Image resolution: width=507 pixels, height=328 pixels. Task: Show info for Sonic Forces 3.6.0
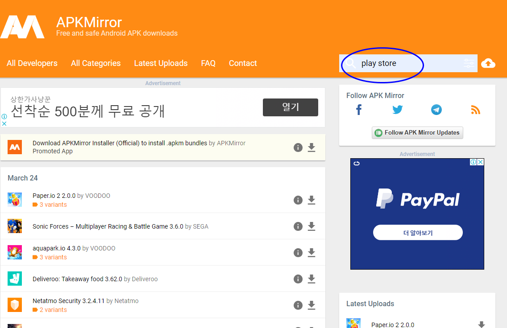[298, 226]
